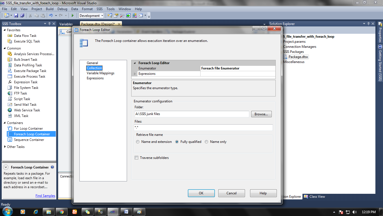This screenshot has width=383, height=216.
Task: Switch to the Class View tab
Action: point(315,197)
